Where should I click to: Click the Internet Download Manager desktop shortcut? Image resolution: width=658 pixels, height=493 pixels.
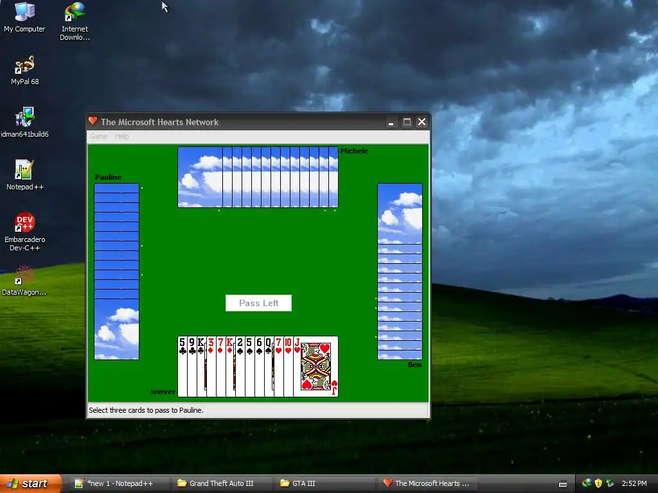click(75, 21)
